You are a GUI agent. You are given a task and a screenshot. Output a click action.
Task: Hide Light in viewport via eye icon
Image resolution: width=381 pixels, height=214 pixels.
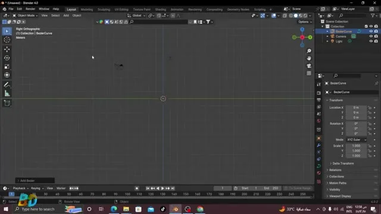[371, 41]
